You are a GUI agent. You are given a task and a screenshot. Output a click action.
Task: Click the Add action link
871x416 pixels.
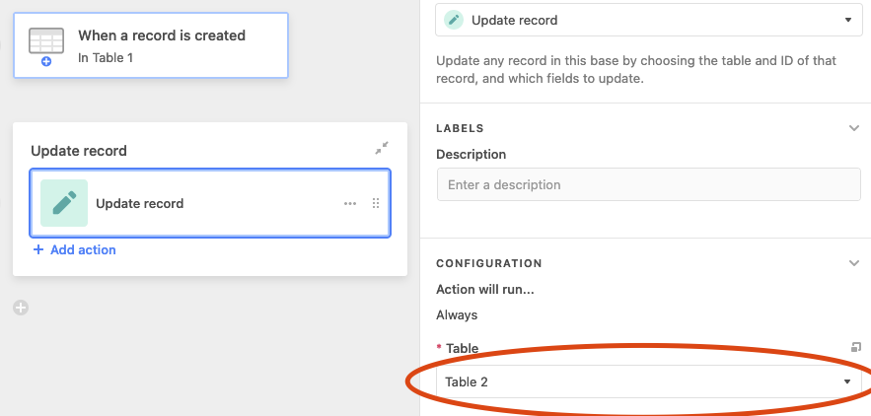pyautogui.click(x=74, y=250)
